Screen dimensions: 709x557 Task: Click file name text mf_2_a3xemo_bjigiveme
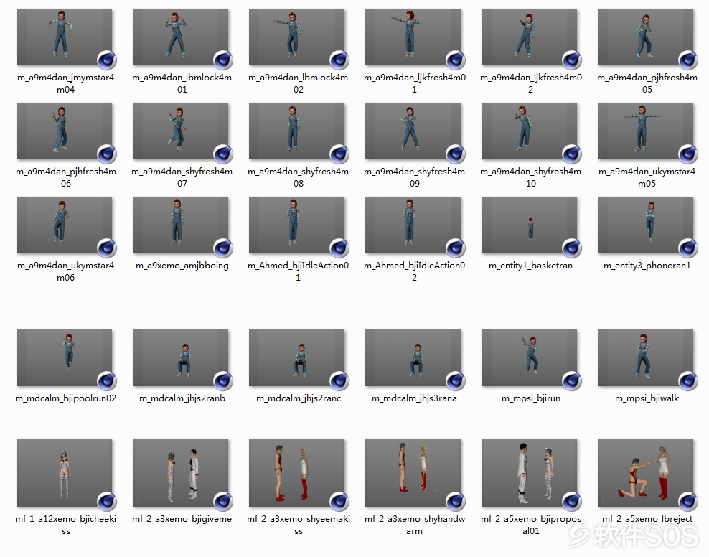[x=182, y=519]
